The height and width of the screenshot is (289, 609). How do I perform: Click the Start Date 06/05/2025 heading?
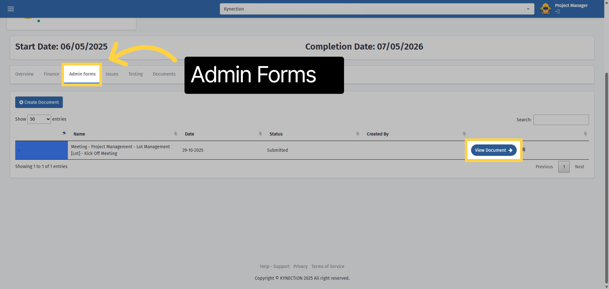click(x=61, y=46)
